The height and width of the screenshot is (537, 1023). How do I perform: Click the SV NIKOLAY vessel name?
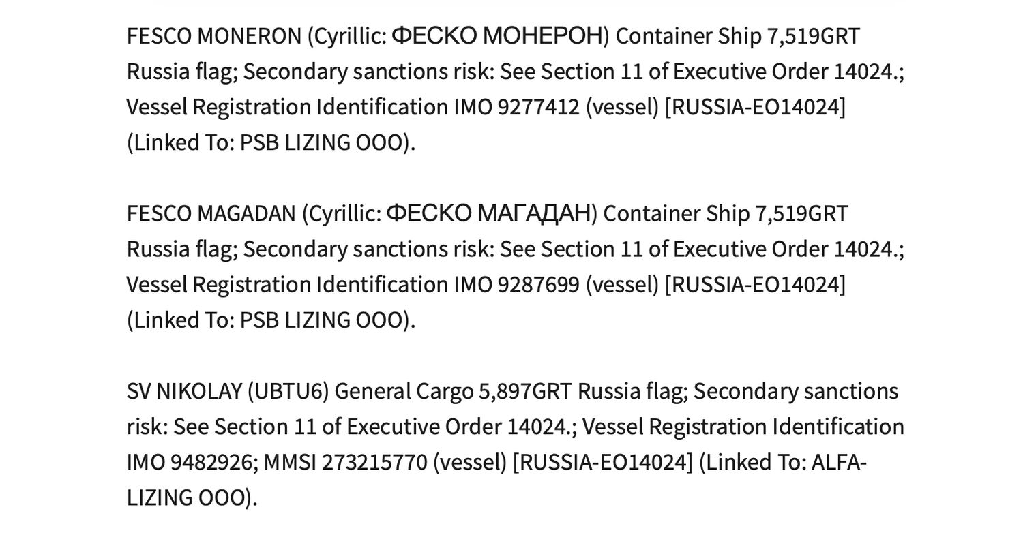pyautogui.click(x=184, y=392)
